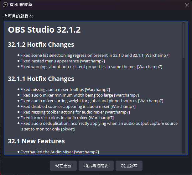Image resolution: width=192 pixels, height=175 pixels.
Task: Click the 32.1 New Features heading
Action: [x=36, y=141]
